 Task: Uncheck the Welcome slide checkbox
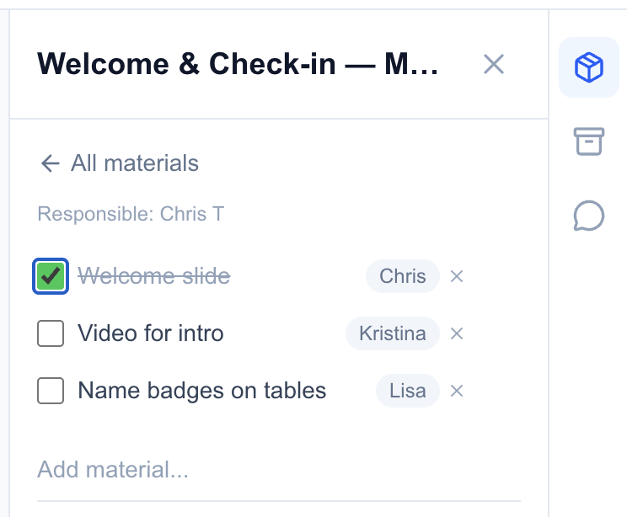[51, 276]
